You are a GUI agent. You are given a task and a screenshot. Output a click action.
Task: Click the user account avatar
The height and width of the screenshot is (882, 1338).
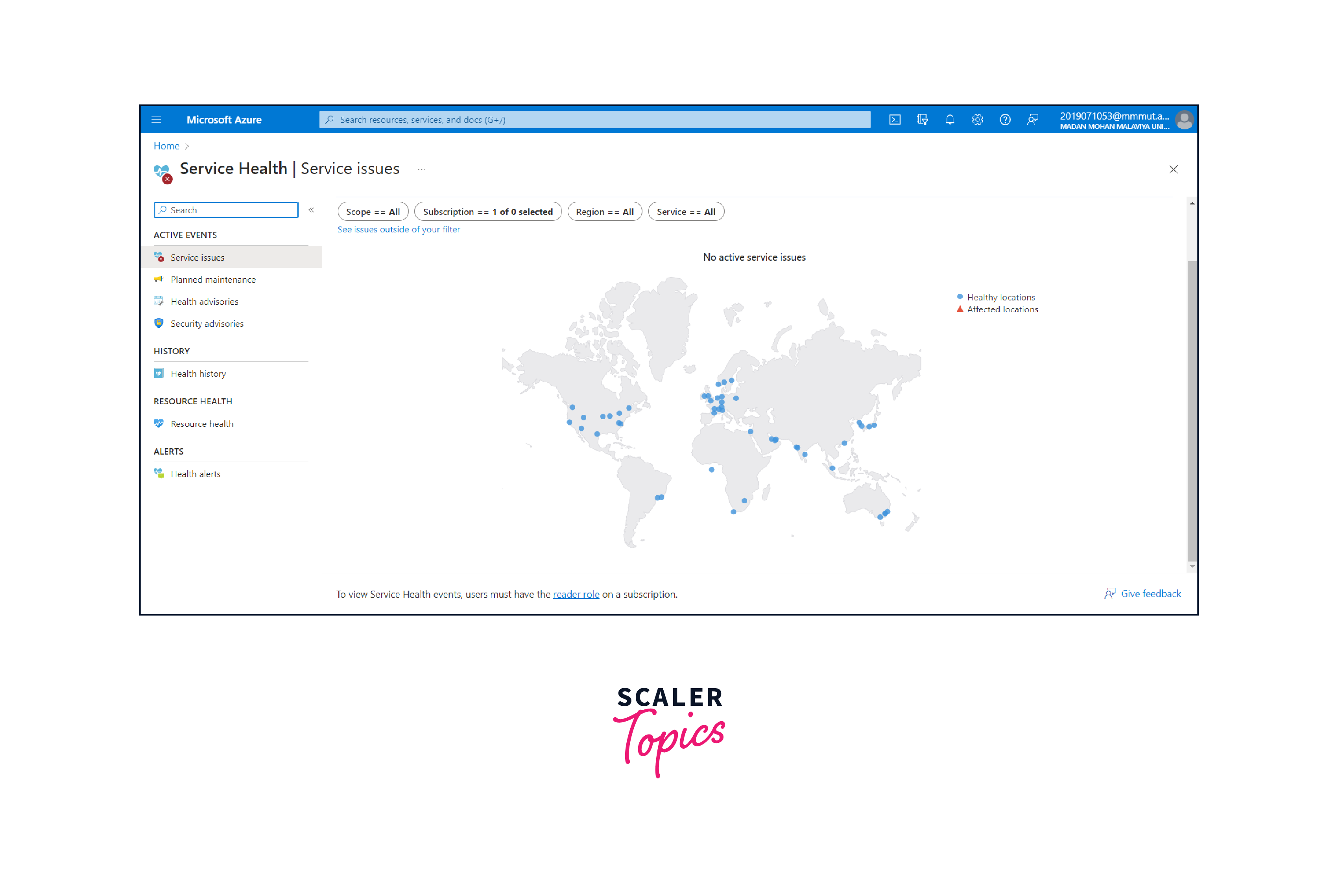(1184, 120)
